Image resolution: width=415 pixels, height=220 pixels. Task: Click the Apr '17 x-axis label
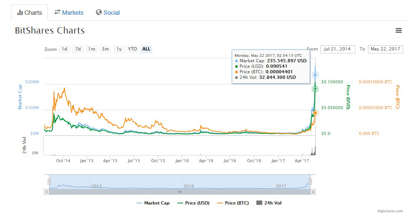click(302, 161)
